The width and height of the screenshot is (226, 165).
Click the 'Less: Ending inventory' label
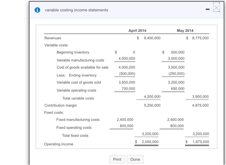point(77,75)
